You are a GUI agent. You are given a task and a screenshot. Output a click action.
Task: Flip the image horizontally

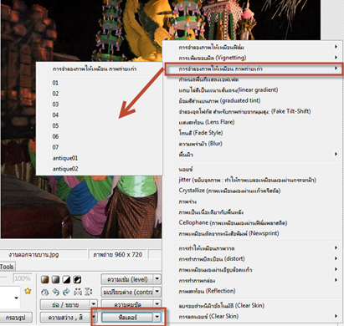click(78, 292)
